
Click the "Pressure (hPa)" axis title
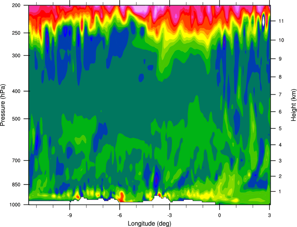[x=3, y=105]
